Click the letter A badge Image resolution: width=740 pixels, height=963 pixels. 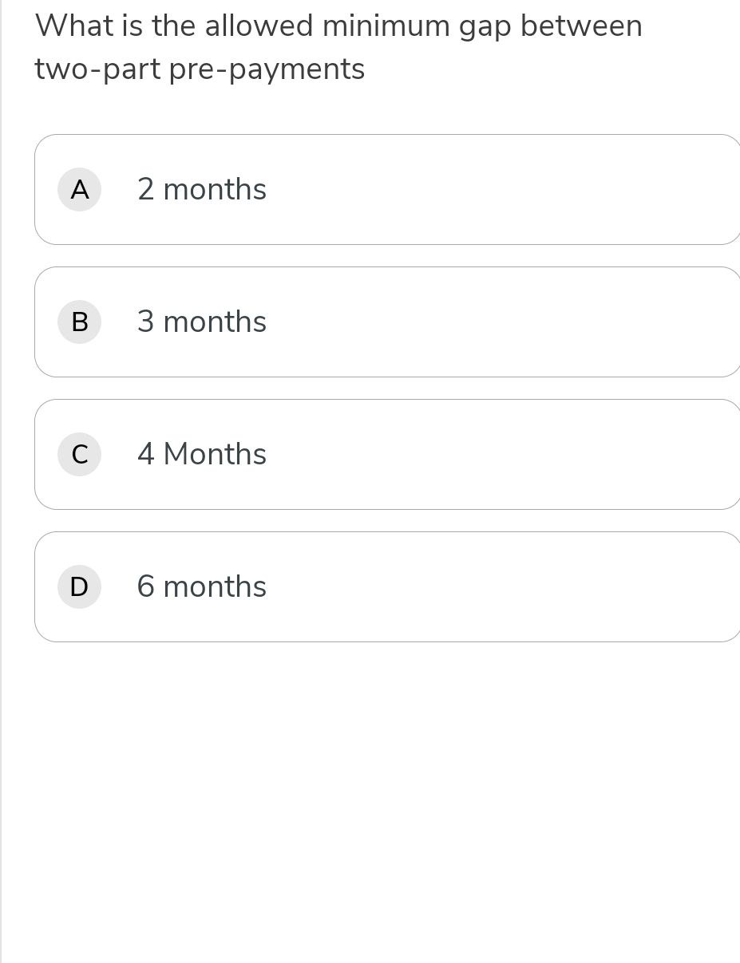[x=79, y=190]
